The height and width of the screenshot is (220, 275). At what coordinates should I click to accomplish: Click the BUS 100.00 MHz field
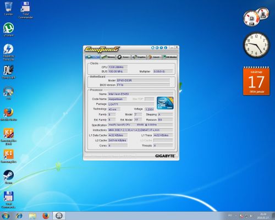click(x=118, y=71)
